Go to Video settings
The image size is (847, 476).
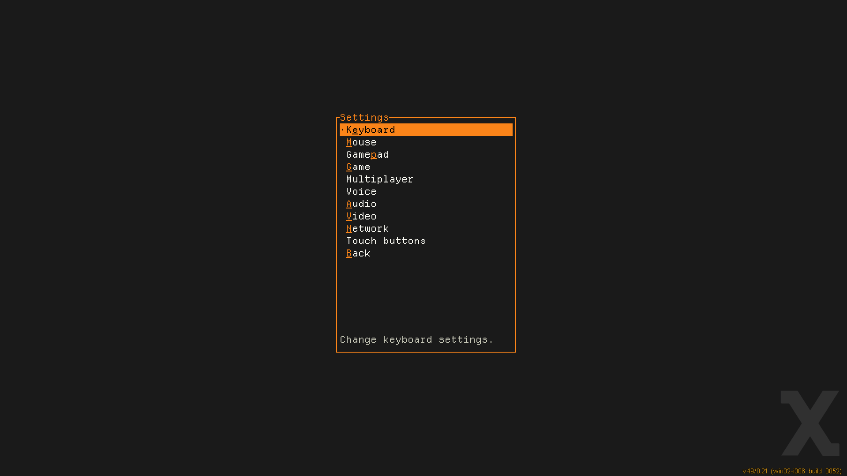pyautogui.click(x=361, y=216)
